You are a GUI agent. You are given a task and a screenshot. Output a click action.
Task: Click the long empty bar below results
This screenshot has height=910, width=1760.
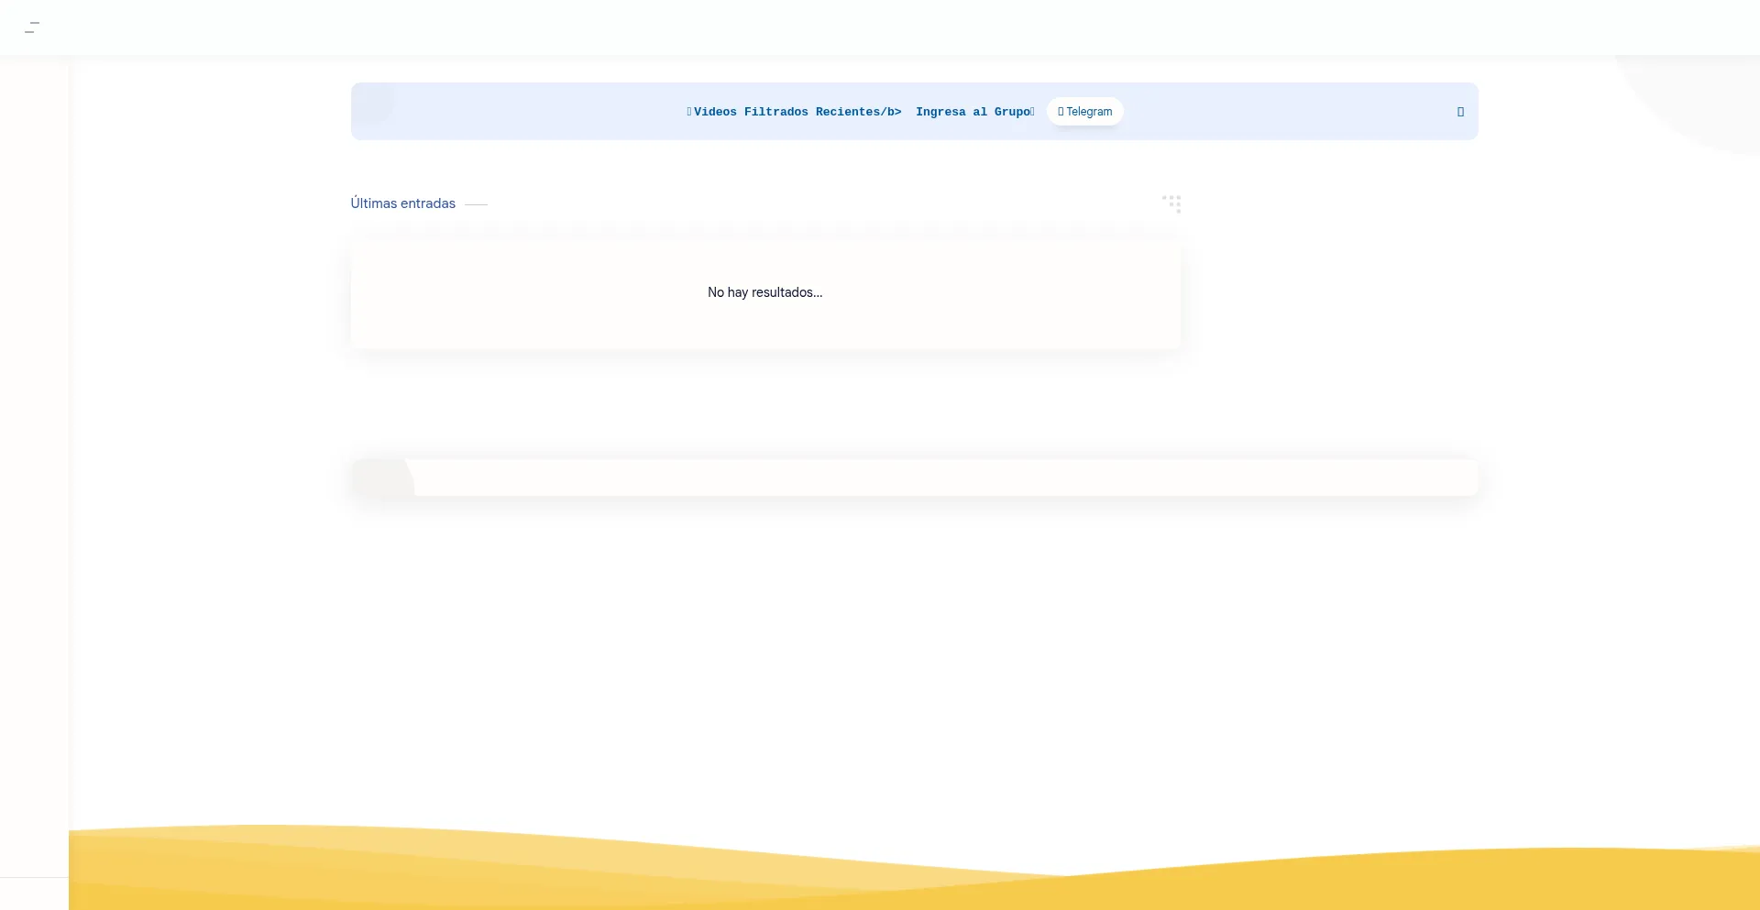pos(917,477)
